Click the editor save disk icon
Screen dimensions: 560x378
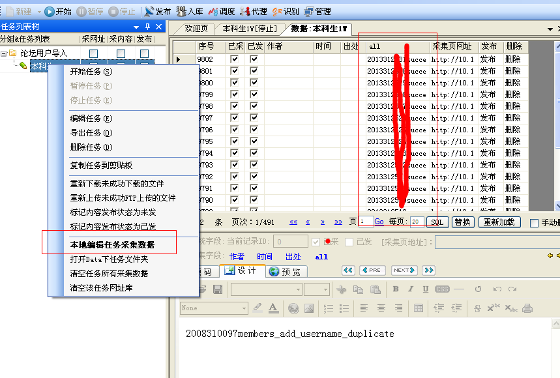(218, 289)
